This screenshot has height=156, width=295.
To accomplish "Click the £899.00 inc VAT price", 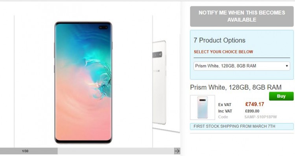I will point(252,111).
